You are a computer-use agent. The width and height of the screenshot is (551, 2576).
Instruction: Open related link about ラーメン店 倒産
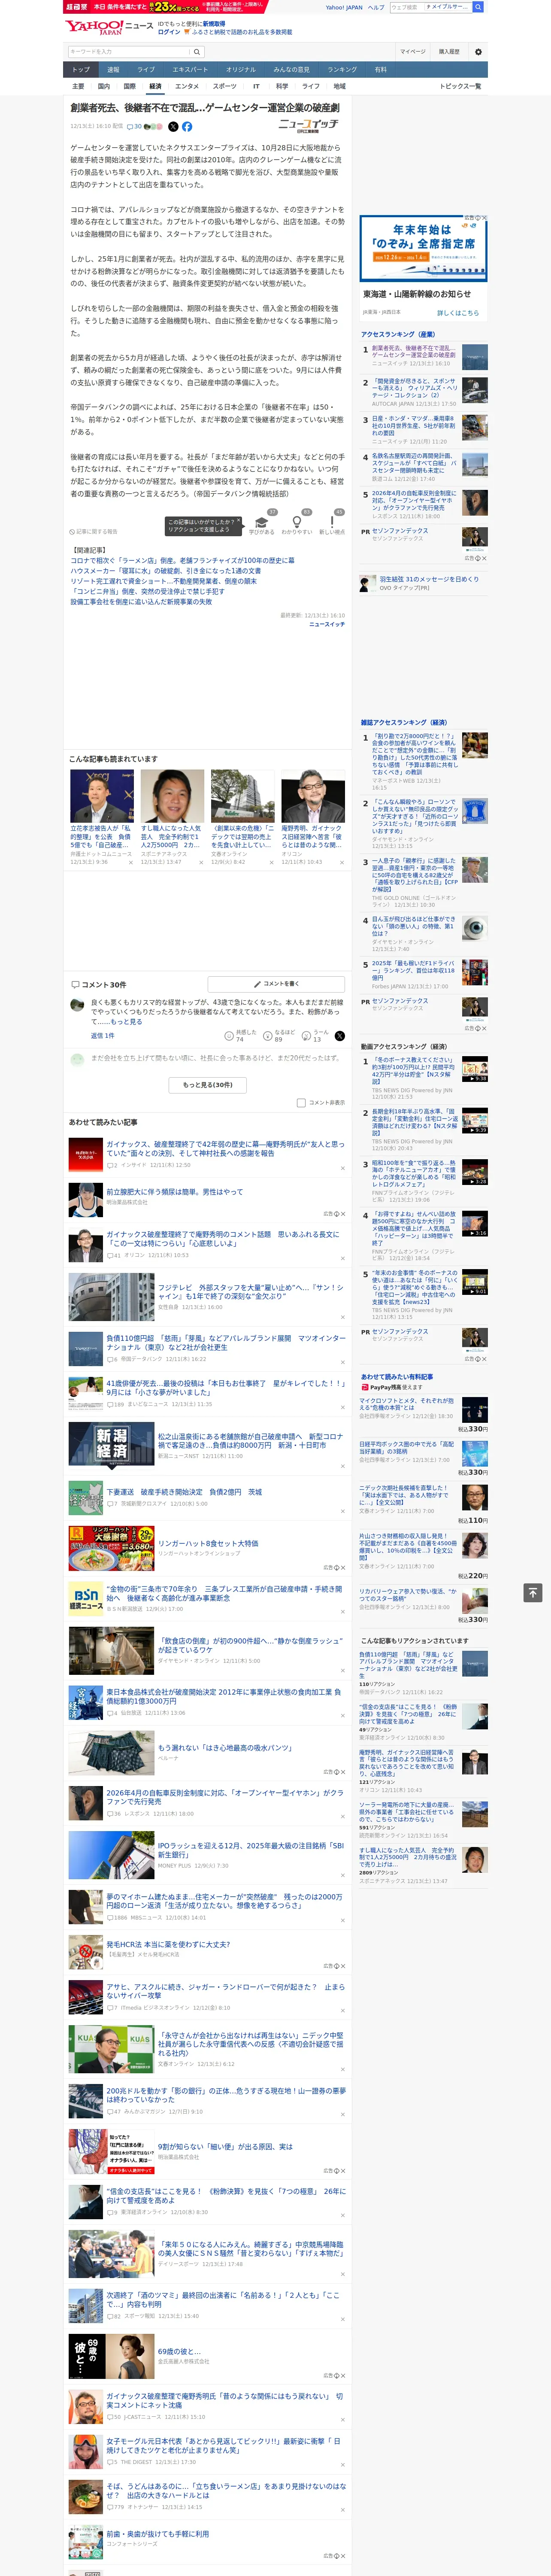(182, 561)
